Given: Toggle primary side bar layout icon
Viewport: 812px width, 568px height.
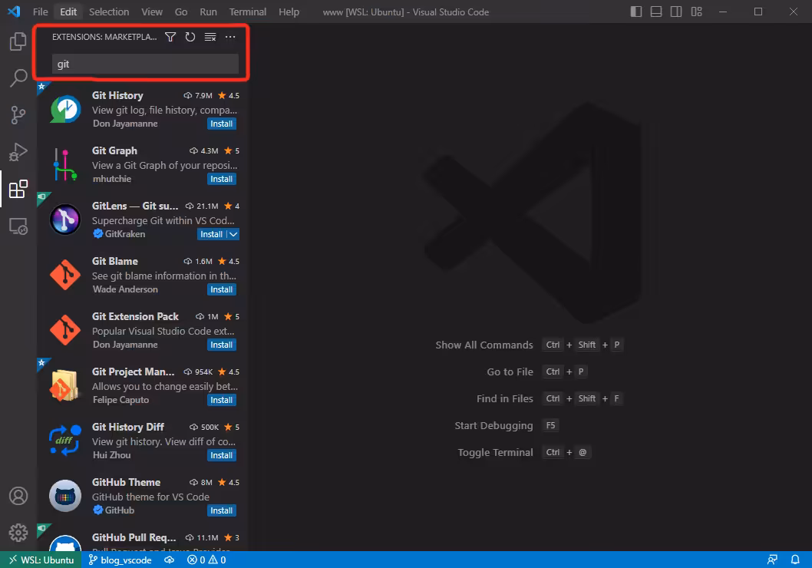Looking at the screenshot, I should click(x=636, y=12).
